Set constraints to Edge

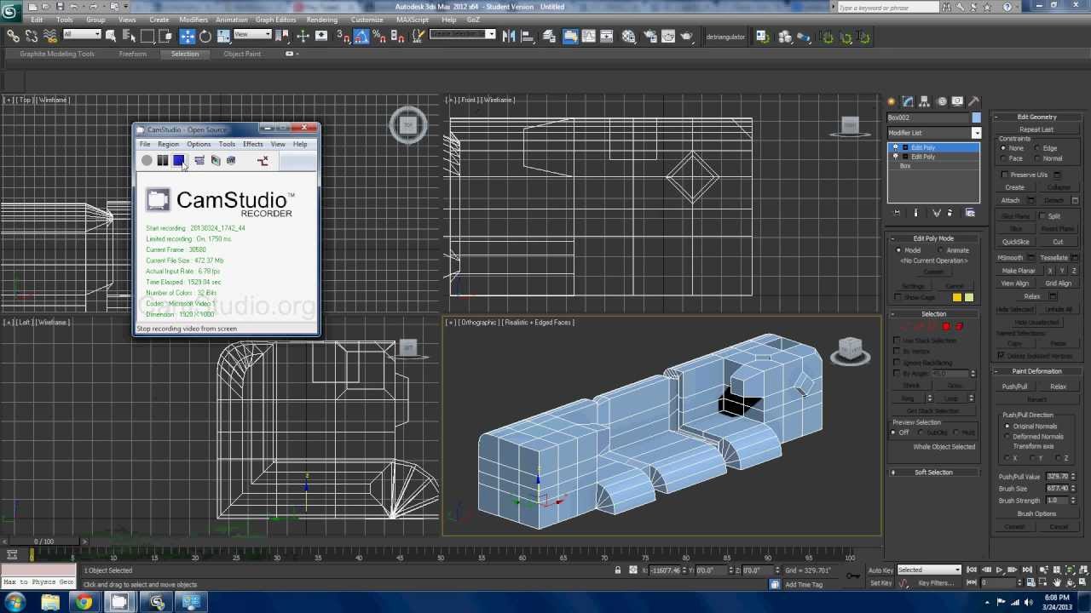(x=1039, y=148)
